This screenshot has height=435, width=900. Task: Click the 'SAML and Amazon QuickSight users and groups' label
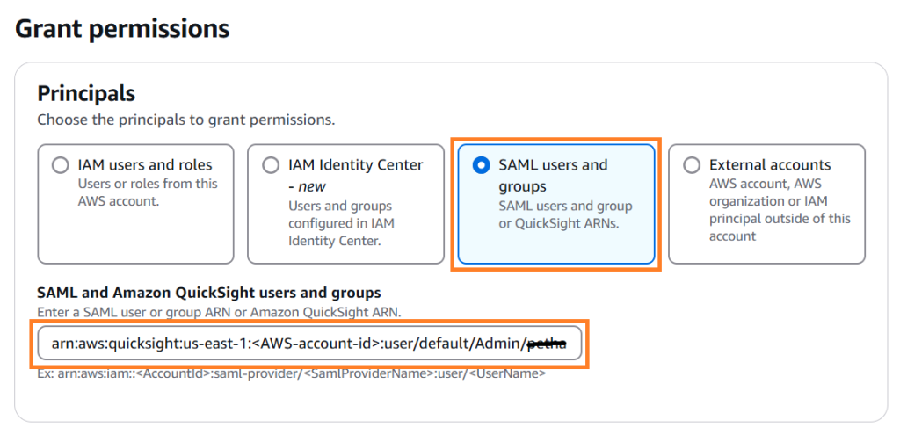click(x=209, y=293)
